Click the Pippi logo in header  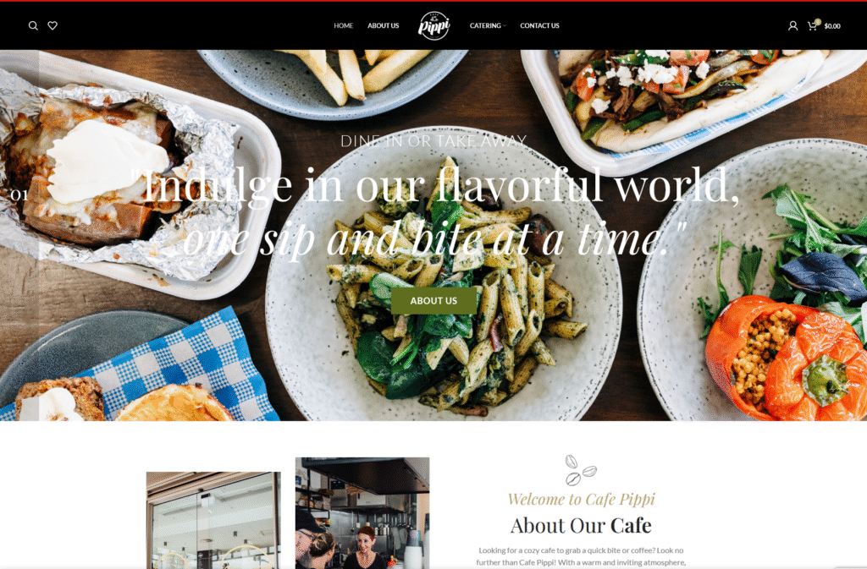pyautogui.click(x=434, y=25)
